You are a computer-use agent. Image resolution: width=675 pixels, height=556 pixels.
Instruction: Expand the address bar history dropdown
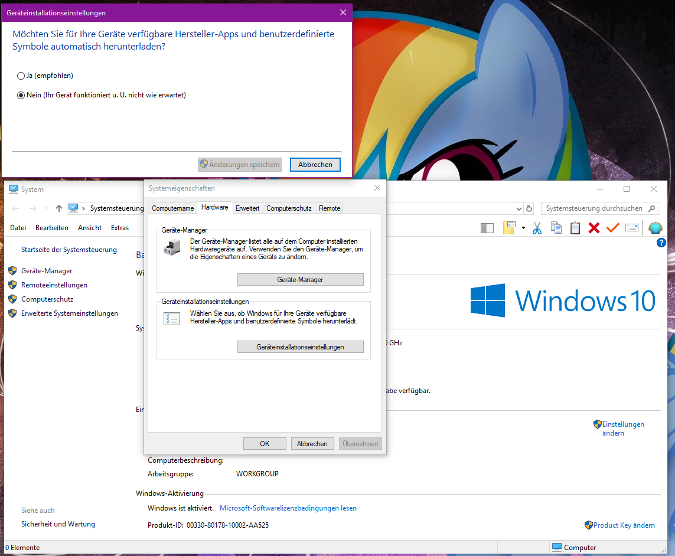(x=519, y=209)
